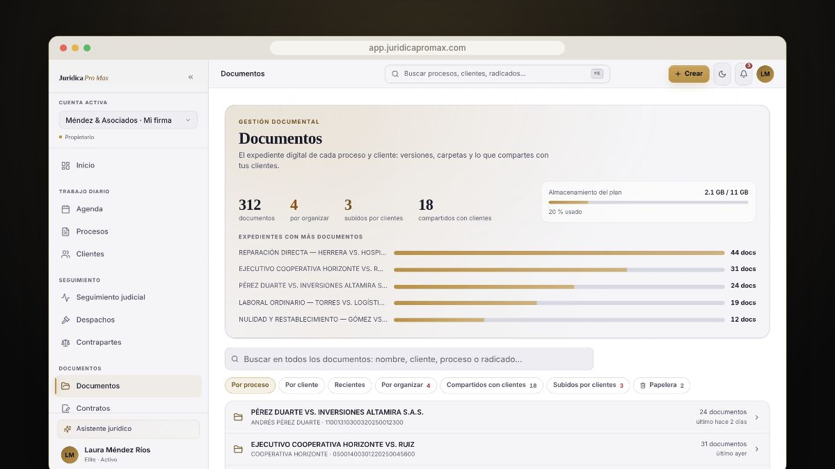The height and width of the screenshot is (469, 835).
Task: Open Procesos file icon in sidebar
Action: [x=65, y=231]
